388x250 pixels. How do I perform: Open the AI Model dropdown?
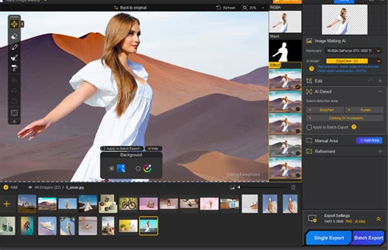pyautogui.click(x=353, y=61)
